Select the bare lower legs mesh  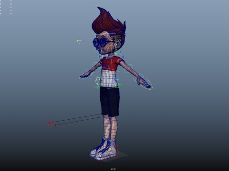click(x=110, y=127)
